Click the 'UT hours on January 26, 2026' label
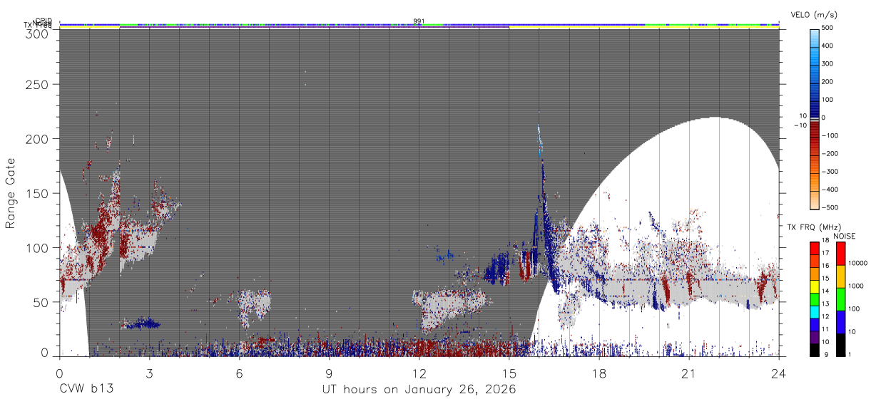 click(419, 390)
